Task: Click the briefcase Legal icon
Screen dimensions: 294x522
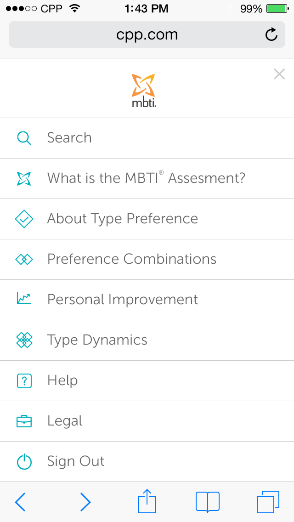Action: coord(24,421)
